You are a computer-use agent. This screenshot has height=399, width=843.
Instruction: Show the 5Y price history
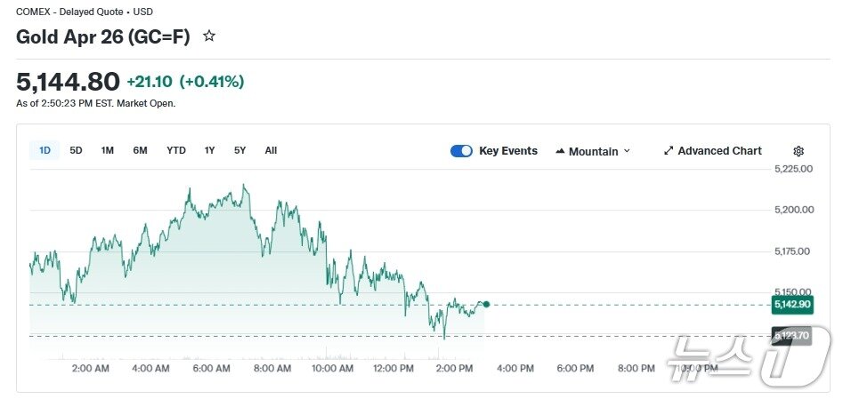[239, 150]
